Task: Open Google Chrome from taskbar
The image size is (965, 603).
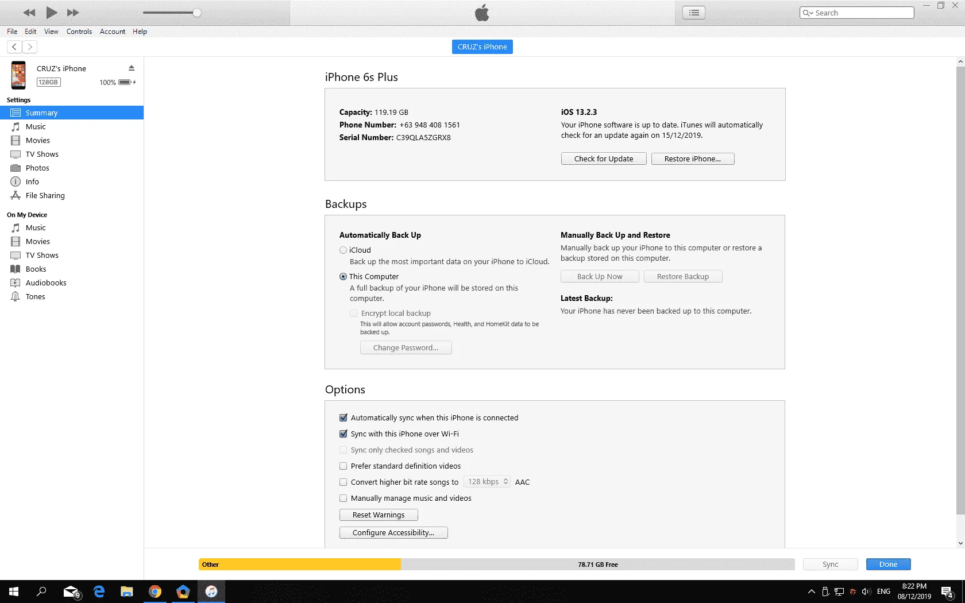Action: (x=155, y=592)
